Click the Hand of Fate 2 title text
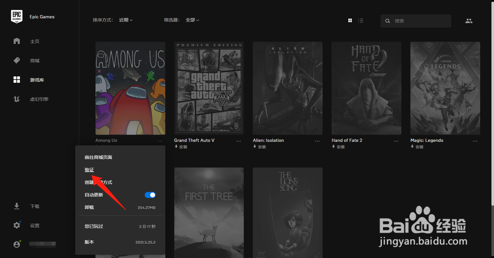The height and width of the screenshot is (258, 494). (347, 140)
